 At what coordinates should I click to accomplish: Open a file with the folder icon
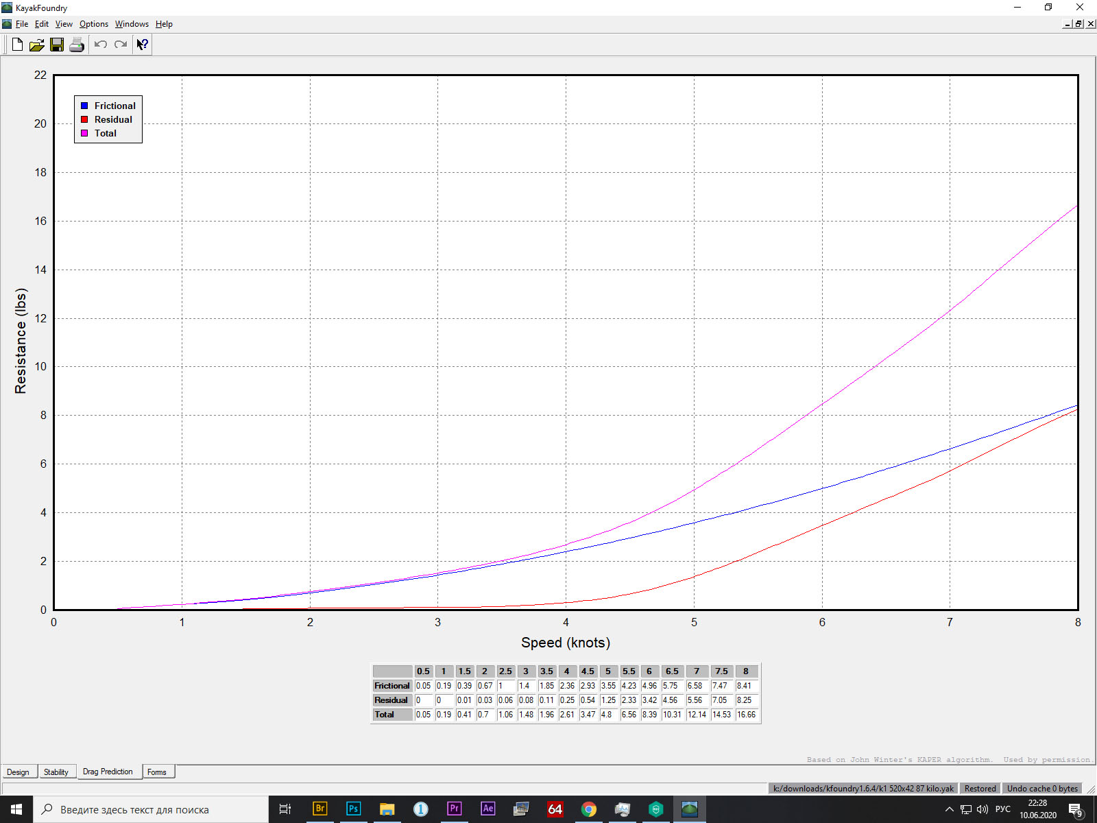point(37,45)
